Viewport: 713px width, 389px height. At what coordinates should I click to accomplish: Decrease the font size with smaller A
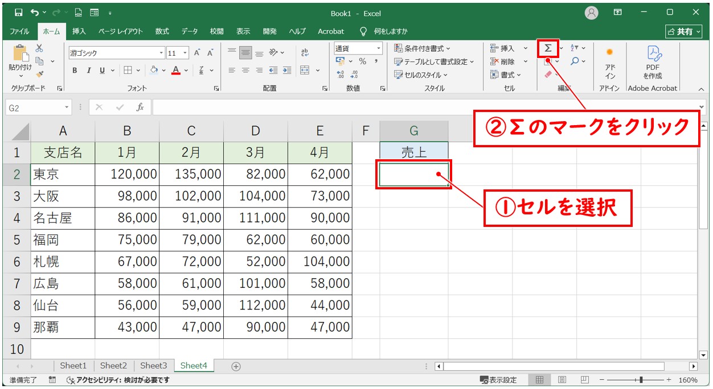point(210,53)
